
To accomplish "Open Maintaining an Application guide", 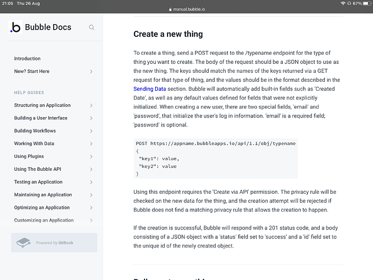I will [x=43, y=195].
